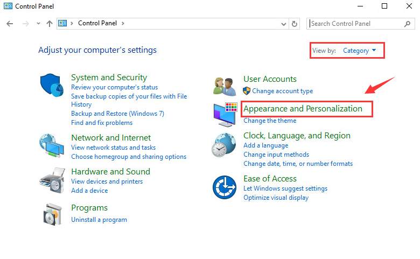
Task: Expand the chevron after Control Panel breadcrumb
Action: 123,23
